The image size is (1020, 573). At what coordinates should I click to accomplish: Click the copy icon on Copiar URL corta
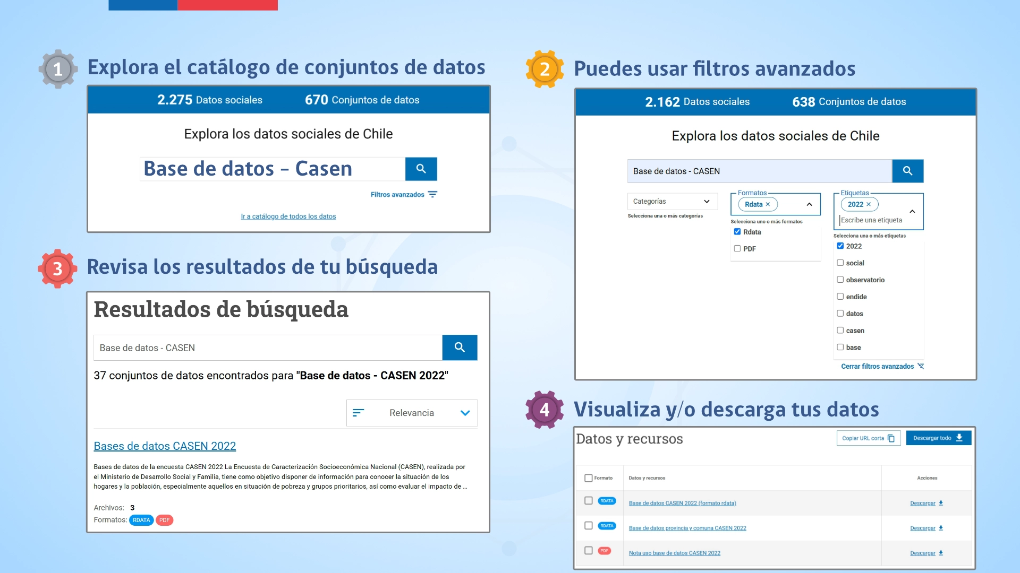click(x=891, y=438)
